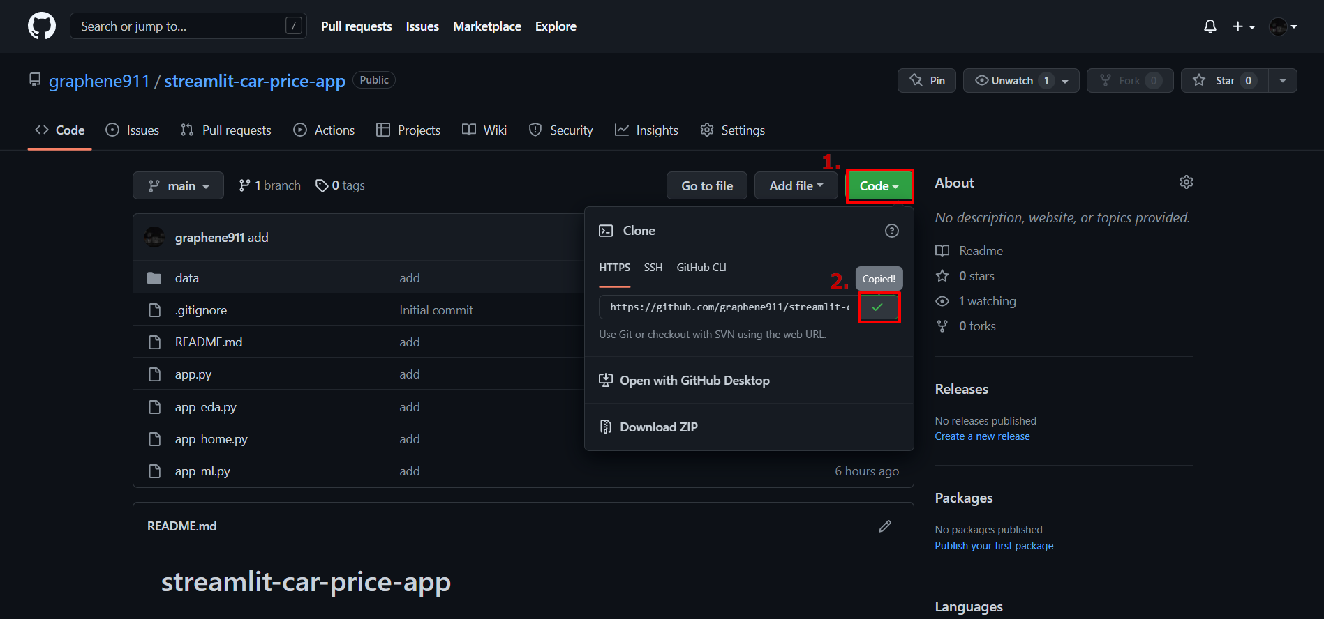Open the About settings gear icon
This screenshot has width=1324, height=619.
click(1187, 182)
